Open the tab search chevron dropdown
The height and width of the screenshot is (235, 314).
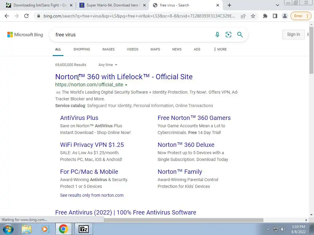pos(277,6)
